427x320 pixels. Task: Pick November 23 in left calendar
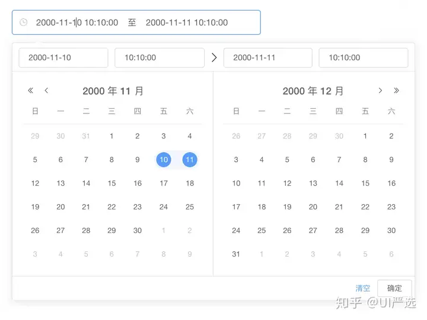click(x=138, y=207)
